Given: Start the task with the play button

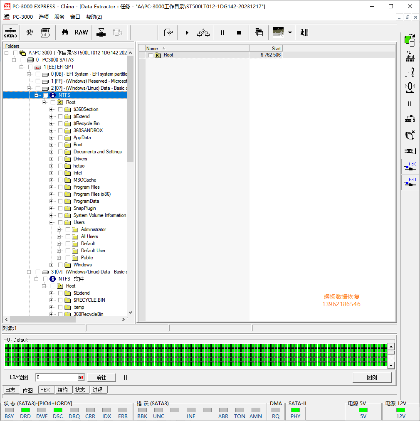Looking at the screenshot, I should click(187, 33).
